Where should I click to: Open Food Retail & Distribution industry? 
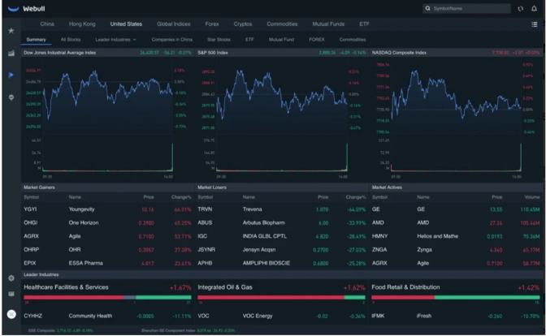[405, 287]
